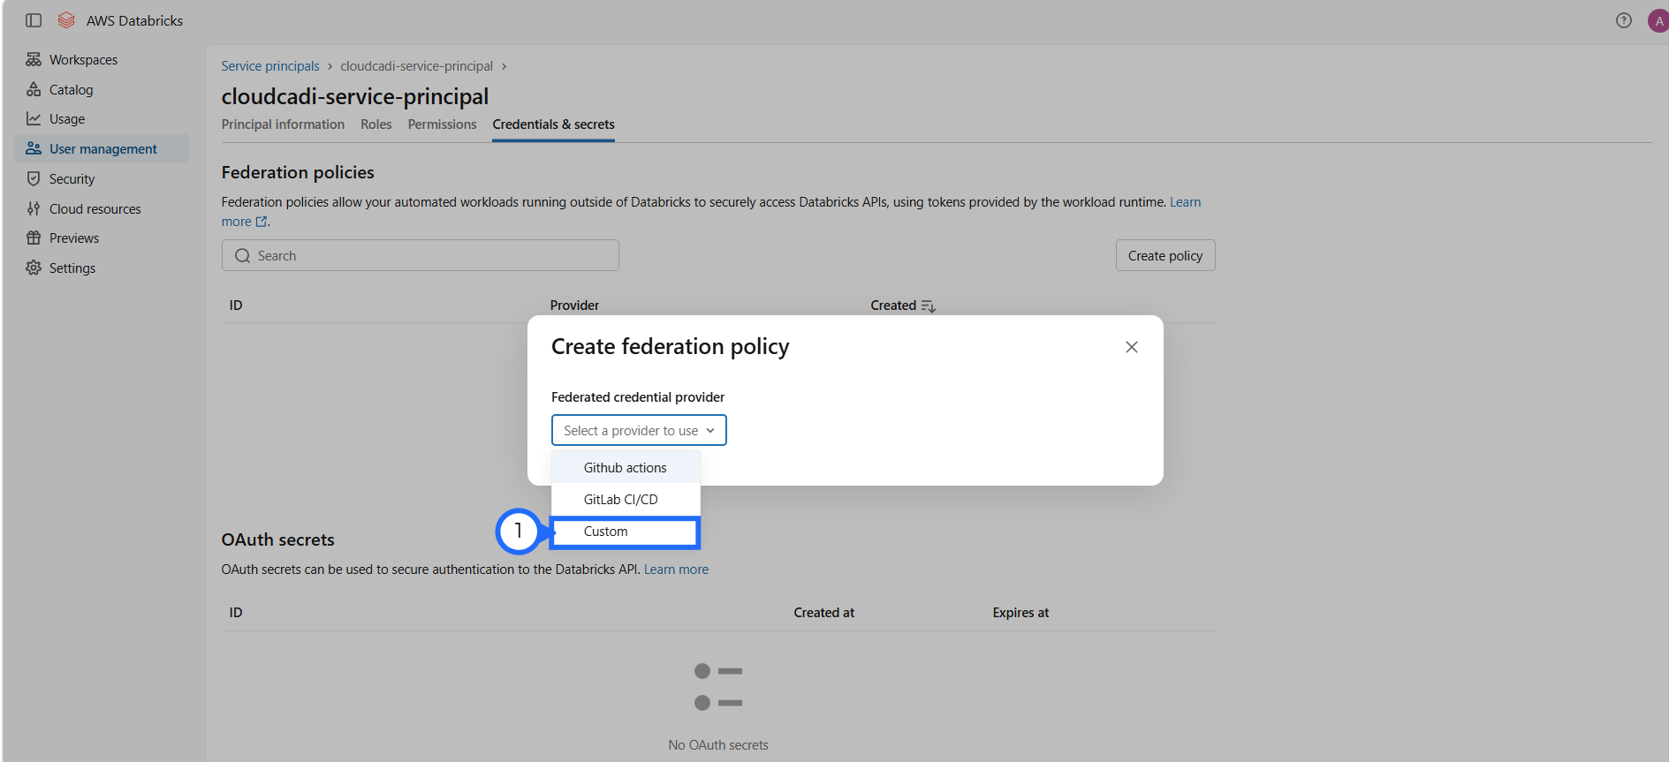Click the Created at column header

tap(823, 613)
